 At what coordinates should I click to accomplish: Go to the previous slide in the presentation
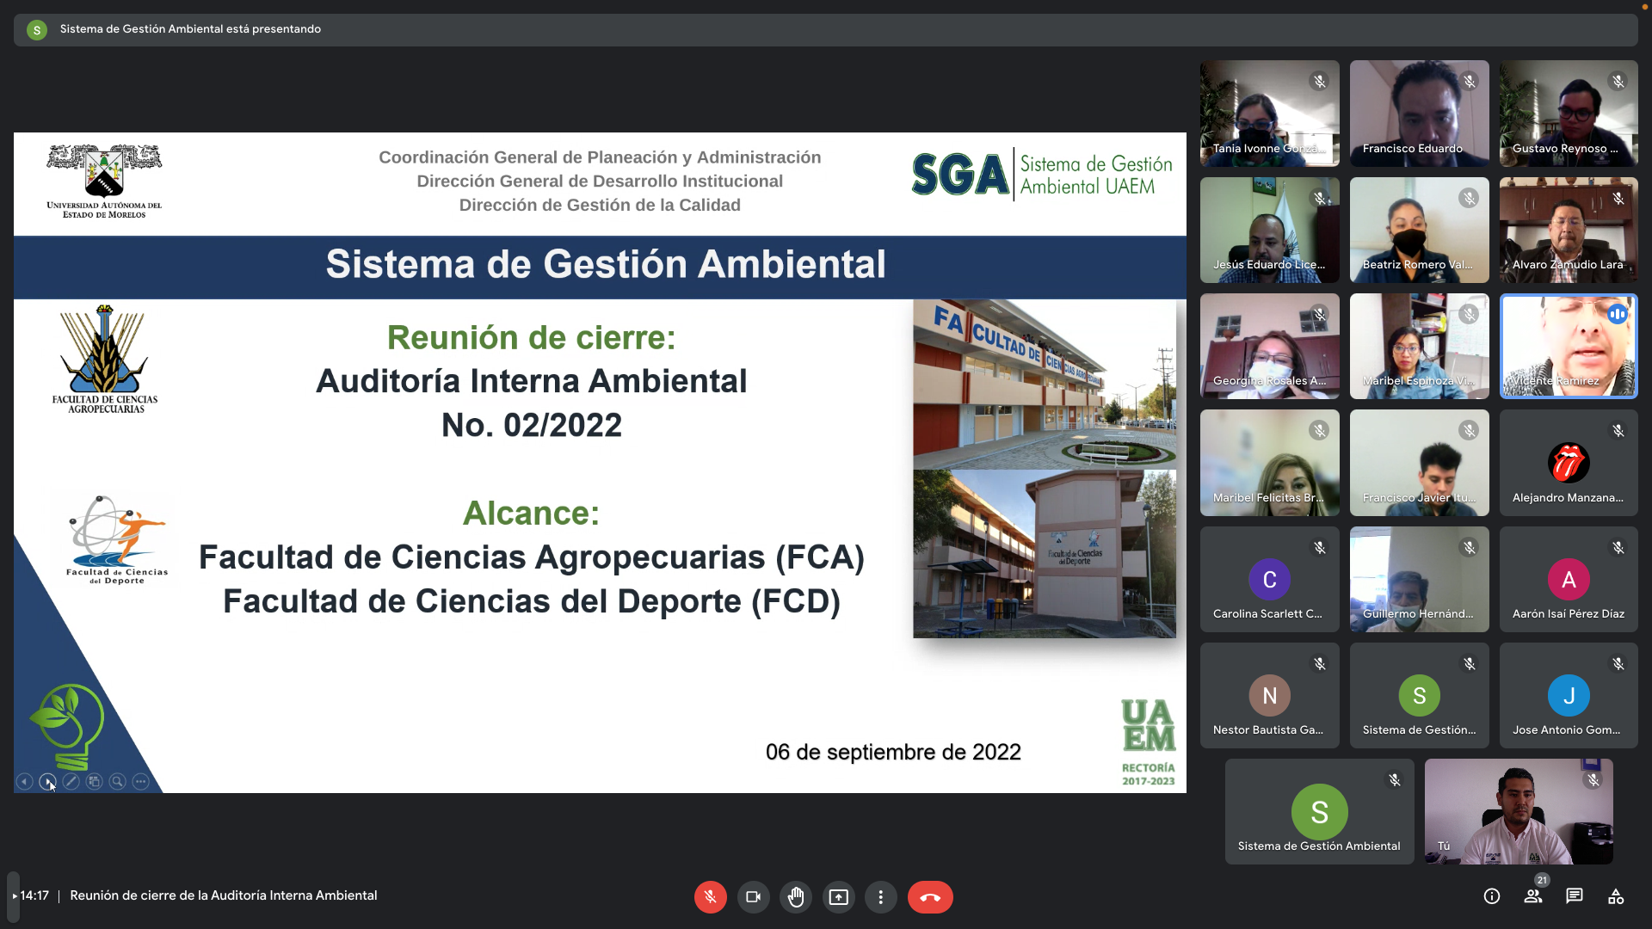coord(24,781)
